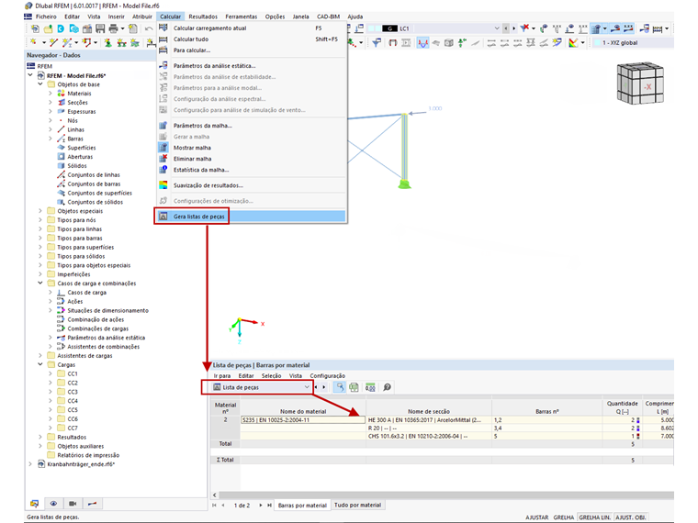Expand the Resultados folder
This screenshot has width=698, height=523.
[40, 437]
